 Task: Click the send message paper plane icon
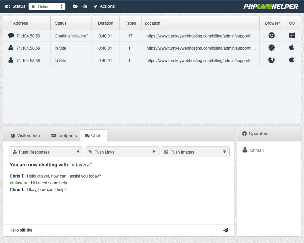tap(226, 230)
